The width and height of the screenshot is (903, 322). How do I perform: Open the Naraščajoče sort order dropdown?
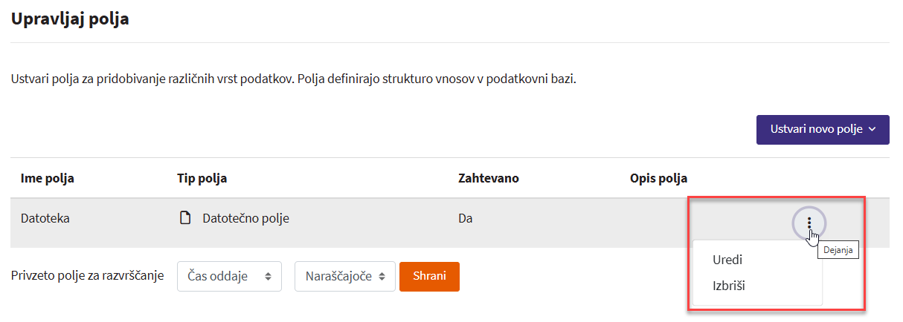[344, 277]
